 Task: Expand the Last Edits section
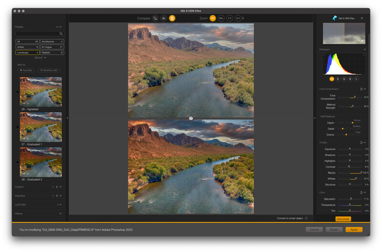point(61,205)
